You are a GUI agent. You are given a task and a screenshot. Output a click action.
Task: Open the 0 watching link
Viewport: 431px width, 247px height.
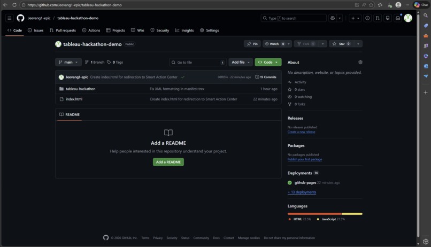click(x=299, y=97)
